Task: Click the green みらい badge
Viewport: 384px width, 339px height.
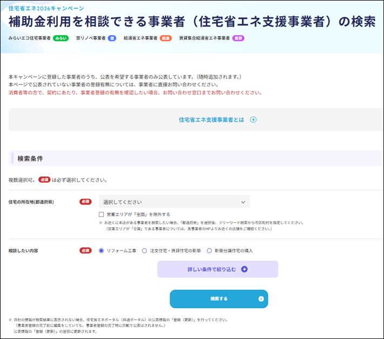Action: (x=60, y=38)
